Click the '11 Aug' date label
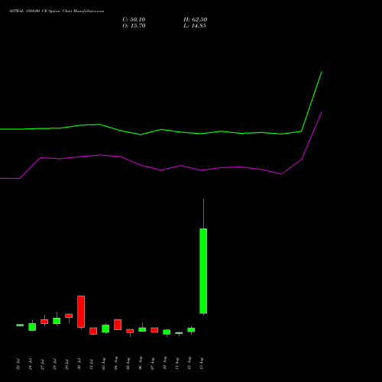This screenshot has width=382, height=382. pos(177,364)
